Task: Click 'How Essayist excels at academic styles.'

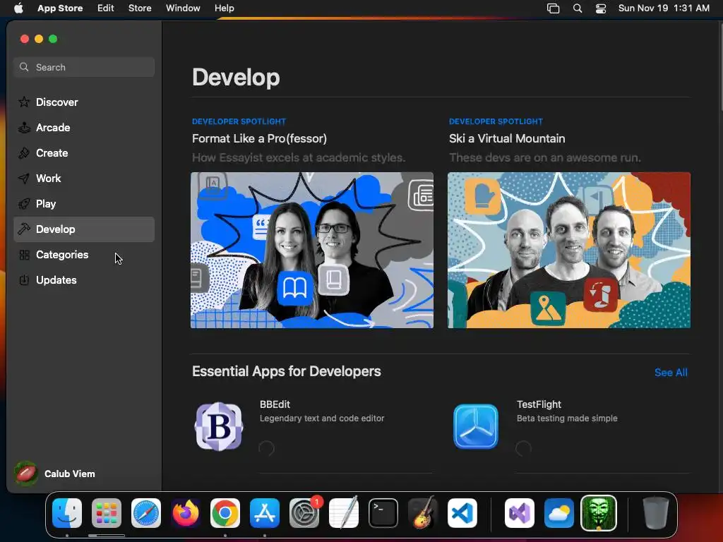Action: (x=299, y=157)
